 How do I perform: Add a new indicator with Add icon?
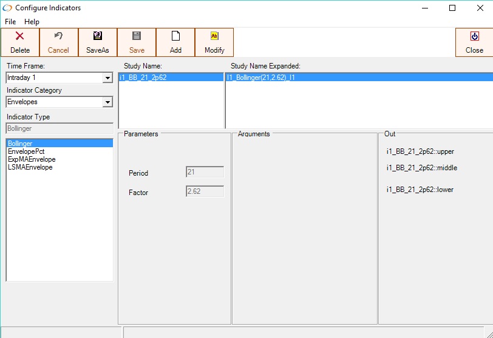175,37
